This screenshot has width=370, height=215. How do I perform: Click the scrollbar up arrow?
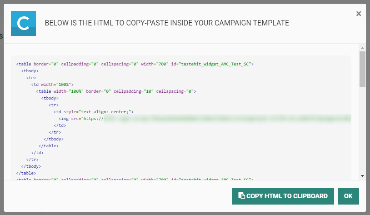pyautogui.click(x=362, y=47)
